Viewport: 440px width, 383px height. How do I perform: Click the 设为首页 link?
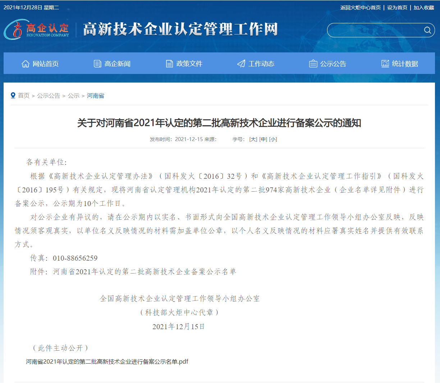397,8
